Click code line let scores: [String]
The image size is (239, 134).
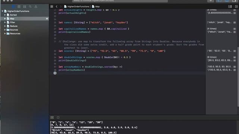tap(112, 51)
